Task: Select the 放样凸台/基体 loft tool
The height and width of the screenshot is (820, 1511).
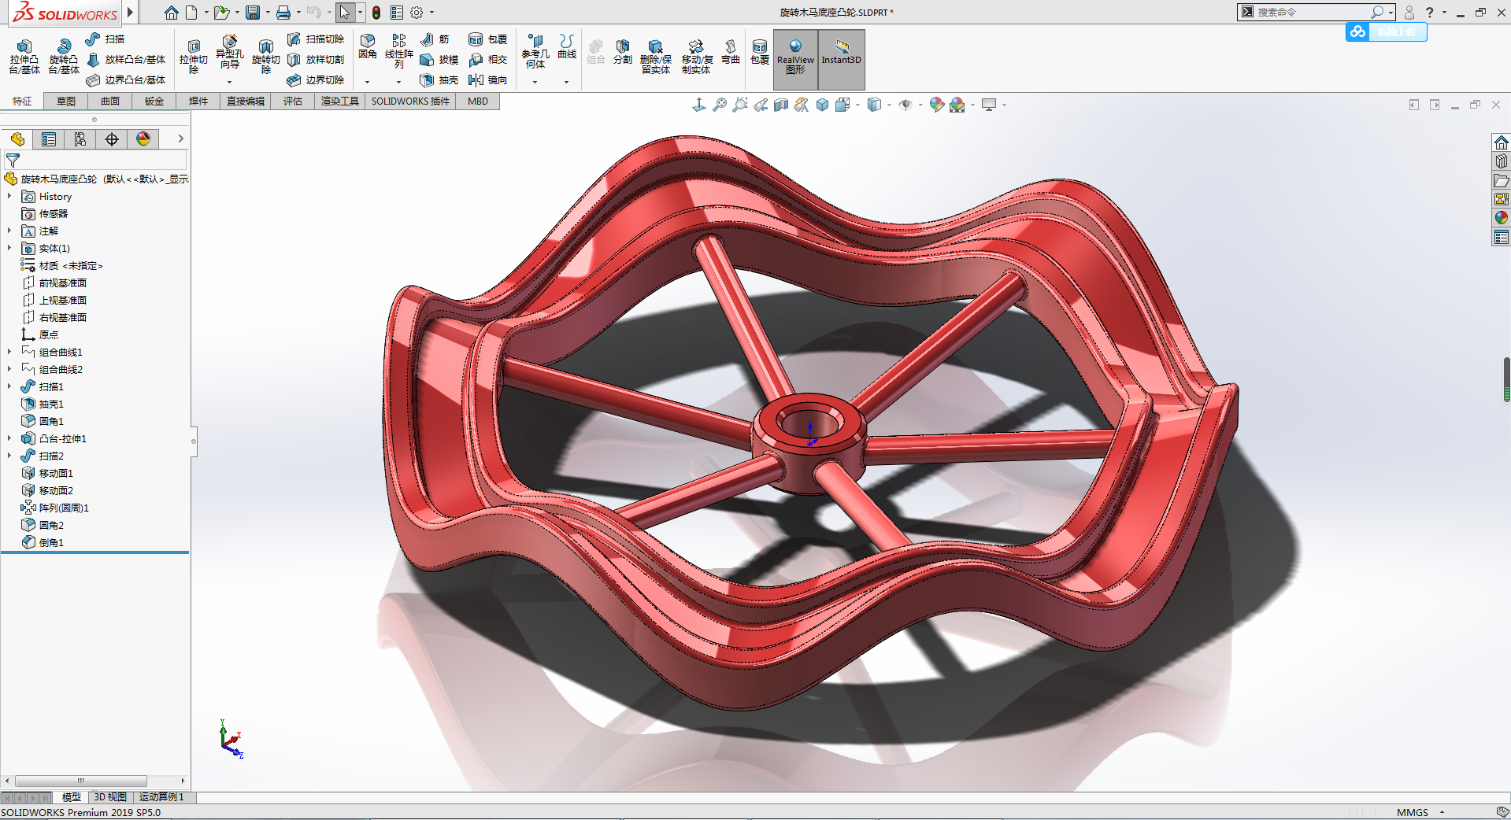Action: coord(126,59)
